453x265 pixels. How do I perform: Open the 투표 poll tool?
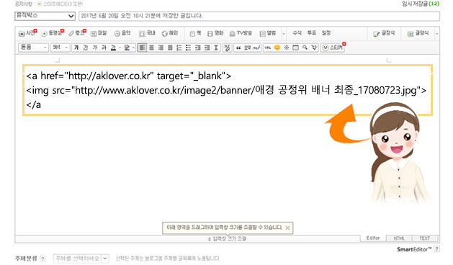click(x=311, y=33)
